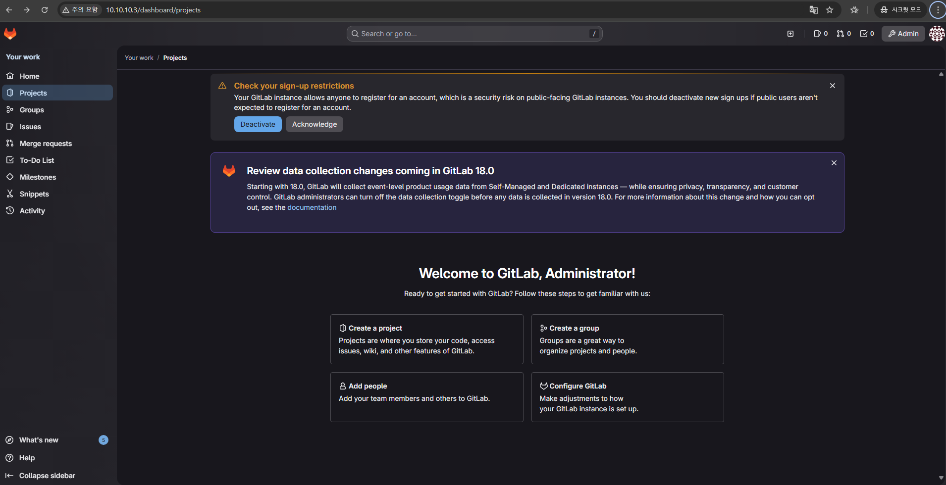This screenshot has height=485, width=946.
Task: Close the data collection changes banner
Action: click(x=834, y=163)
